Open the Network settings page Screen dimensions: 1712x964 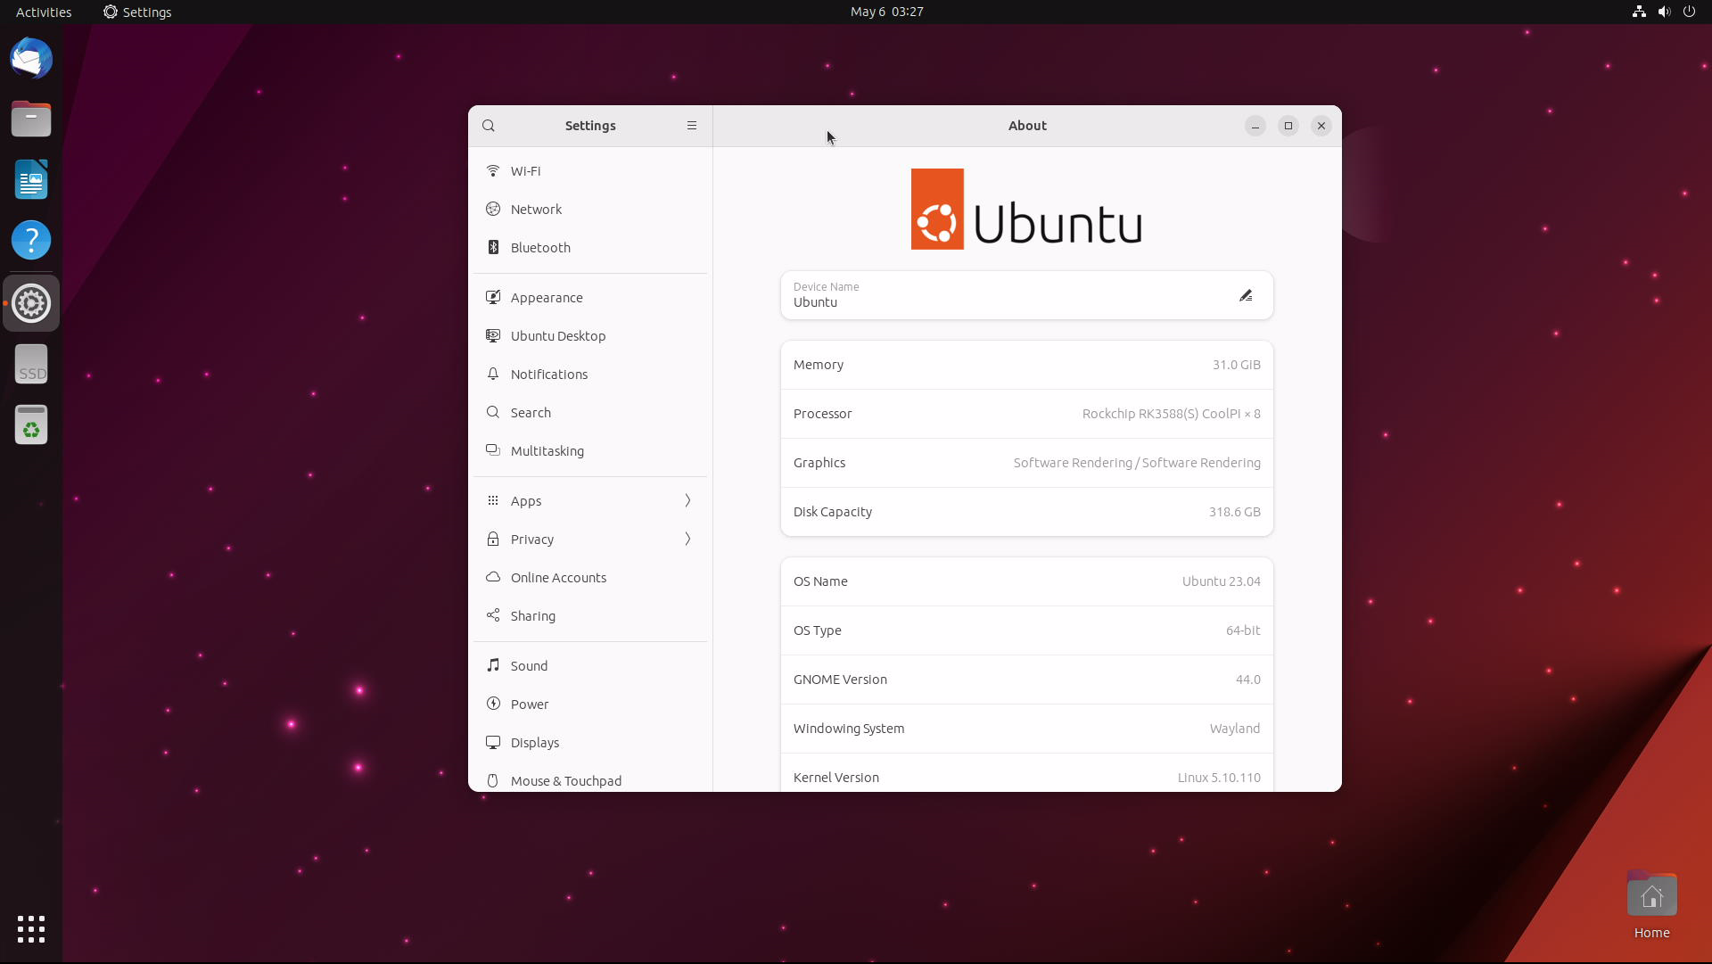(x=590, y=209)
